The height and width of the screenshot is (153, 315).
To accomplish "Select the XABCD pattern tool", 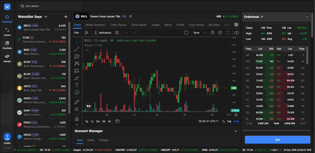I will pos(77,64).
